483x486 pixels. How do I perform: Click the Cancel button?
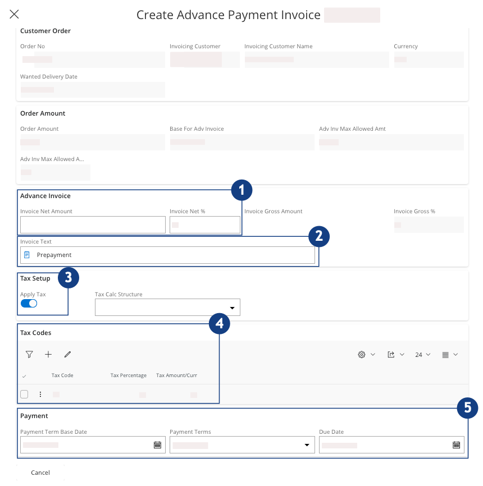tap(40, 473)
